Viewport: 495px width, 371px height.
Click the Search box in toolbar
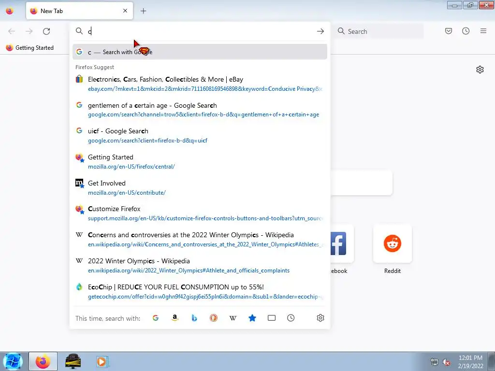[x=380, y=31]
